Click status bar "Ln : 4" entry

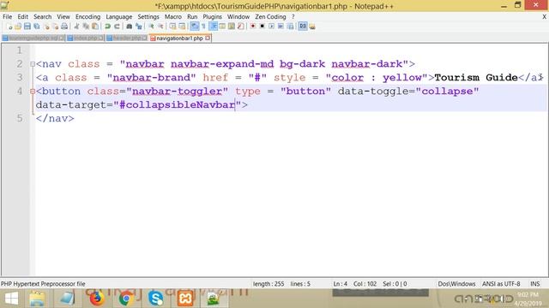(340, 284)
